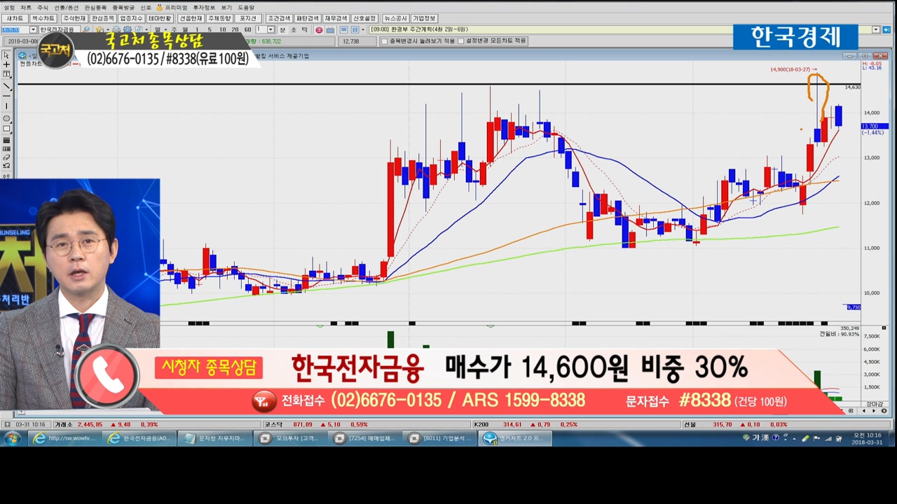This screenshot has width=897, height=504.
Task: Click the diagonal trend line drawing tool
Action: coord(6,86)
